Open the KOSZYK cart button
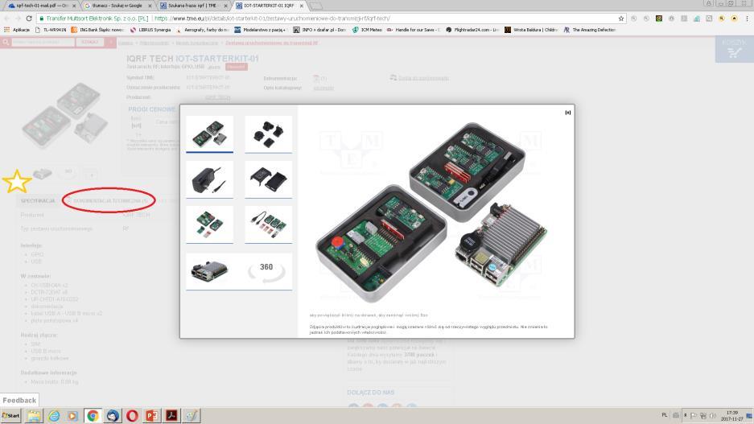 tap(734, 49)
